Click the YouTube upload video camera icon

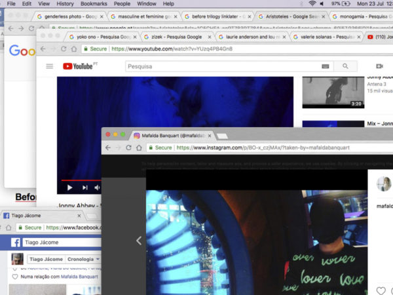tap(379, 66)
